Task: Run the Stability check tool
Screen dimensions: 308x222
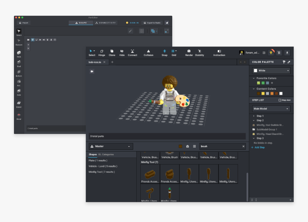Action: 199,53
